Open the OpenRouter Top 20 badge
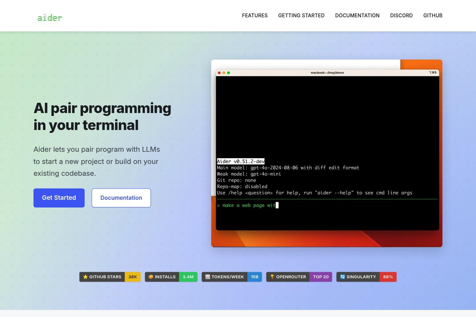The width and height of the screenshot is (476, 317). 299,277
